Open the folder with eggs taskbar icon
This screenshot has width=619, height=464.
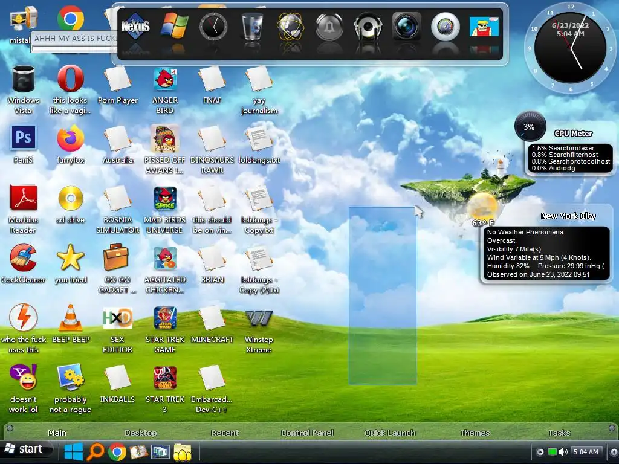tap(182, 452)
